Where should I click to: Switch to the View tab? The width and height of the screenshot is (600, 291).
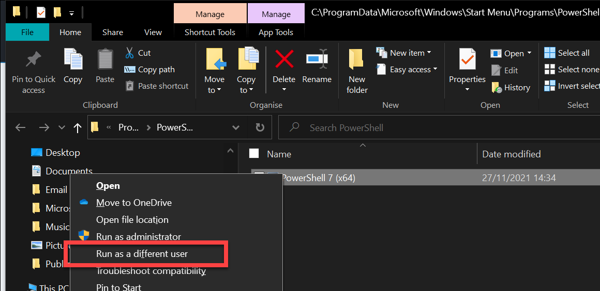point(153,33)
